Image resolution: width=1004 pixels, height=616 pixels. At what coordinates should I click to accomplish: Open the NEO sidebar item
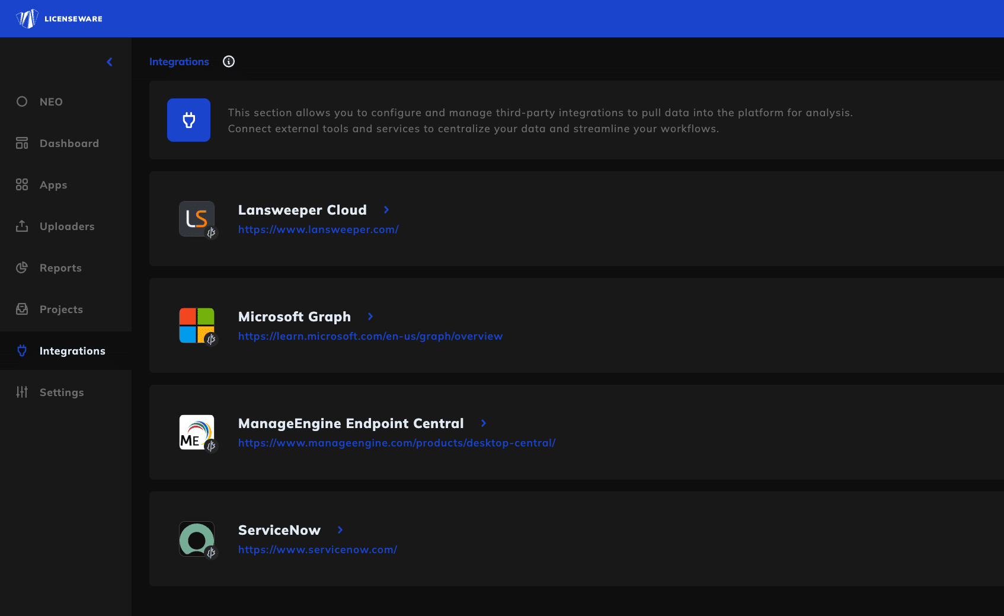pos(51,102)
